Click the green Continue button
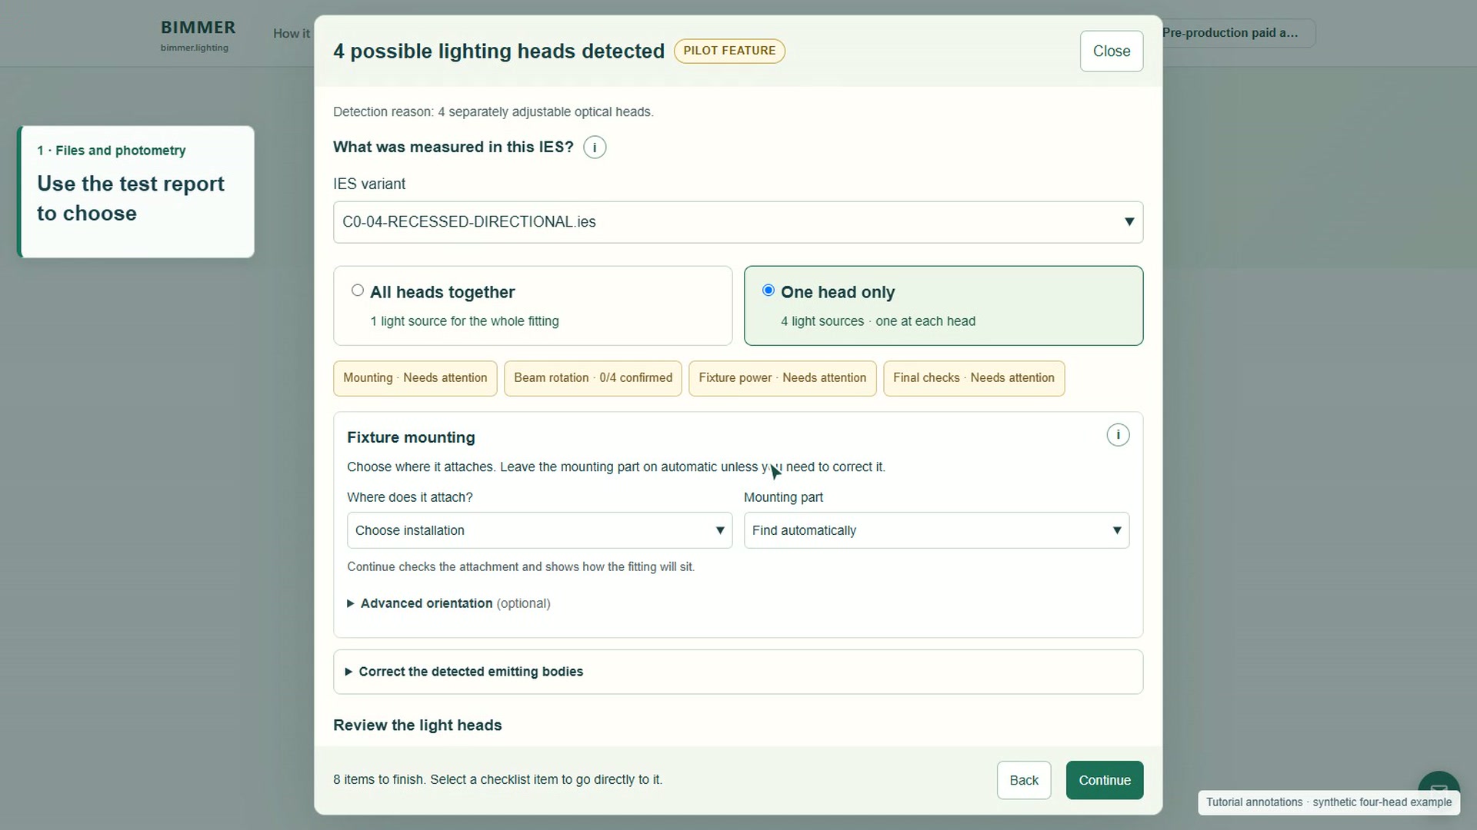 click(x=1104, y=780)
